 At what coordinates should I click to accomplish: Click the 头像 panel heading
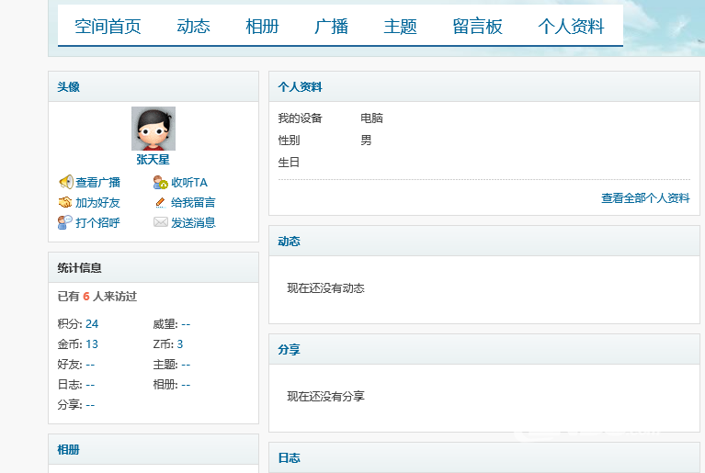[68, 86]
